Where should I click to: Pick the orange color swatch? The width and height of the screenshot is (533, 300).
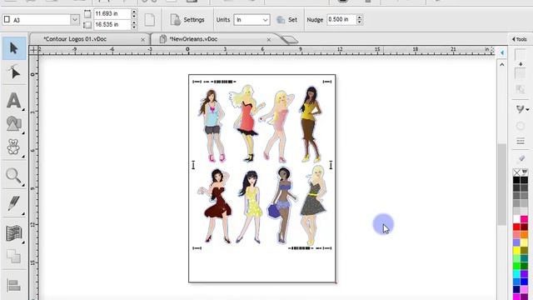point(524,235)
